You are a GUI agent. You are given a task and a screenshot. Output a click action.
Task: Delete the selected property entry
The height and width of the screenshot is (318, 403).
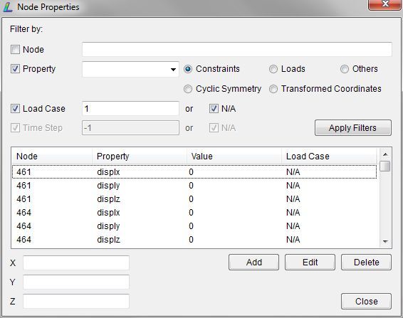[x=366, y=263]
